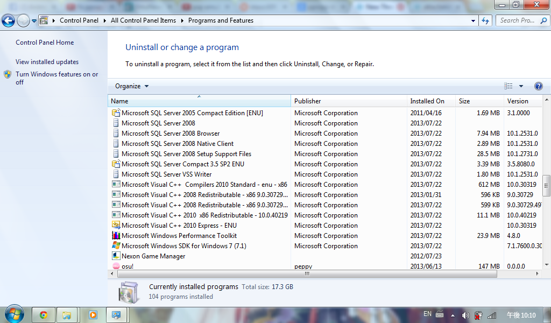Screen dimensions: 551x323
Task: Open the address bar history dropdown
Action: point(474,20)
